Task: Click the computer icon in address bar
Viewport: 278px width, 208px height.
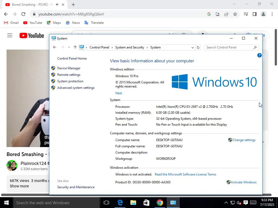Action: tap(82, 47)
